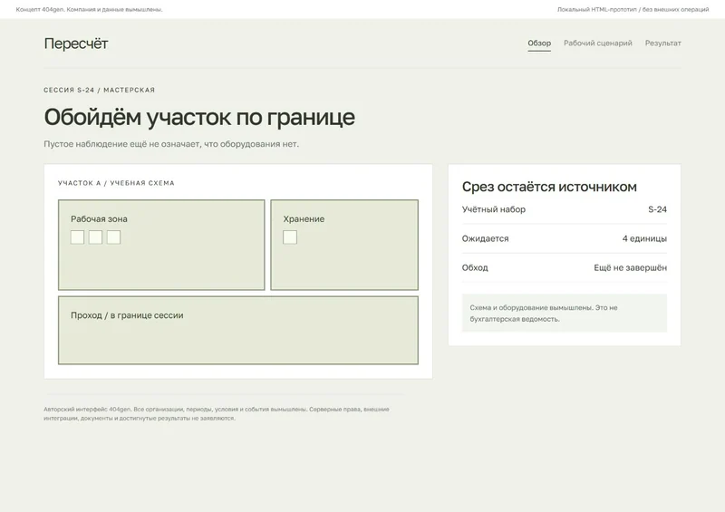725x512 pixels.
Task: Switch to Рабочий сценарий tab
Action: pos(597,43)
